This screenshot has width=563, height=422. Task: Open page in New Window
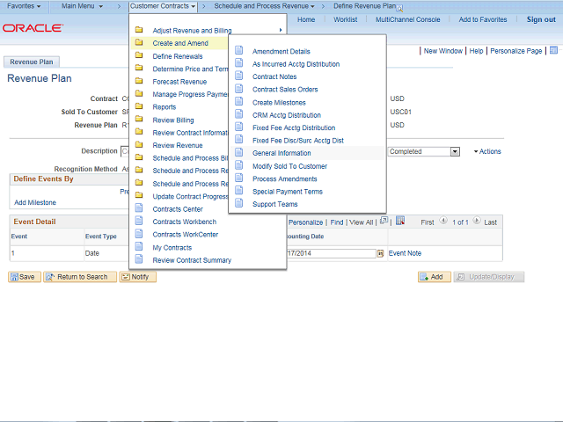click(442, 51)
